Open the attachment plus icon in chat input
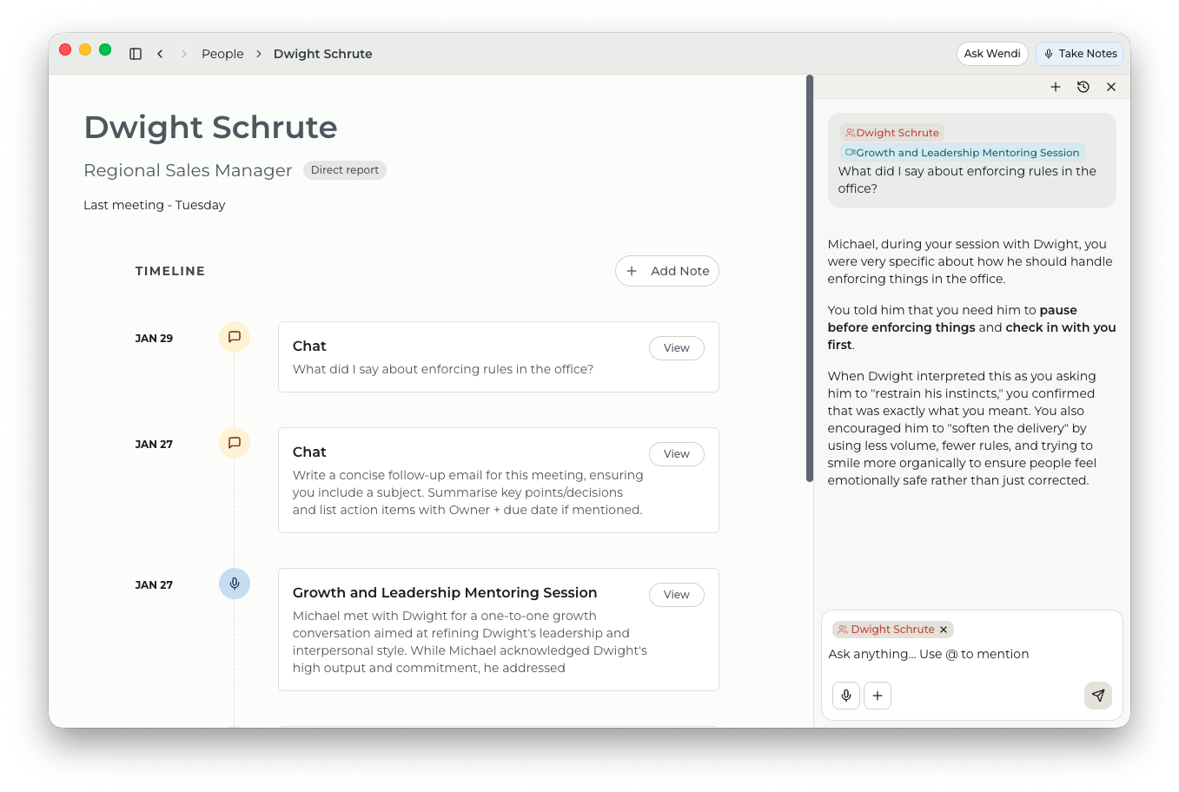Viewport: 1179px width, 792px height. 877,696
